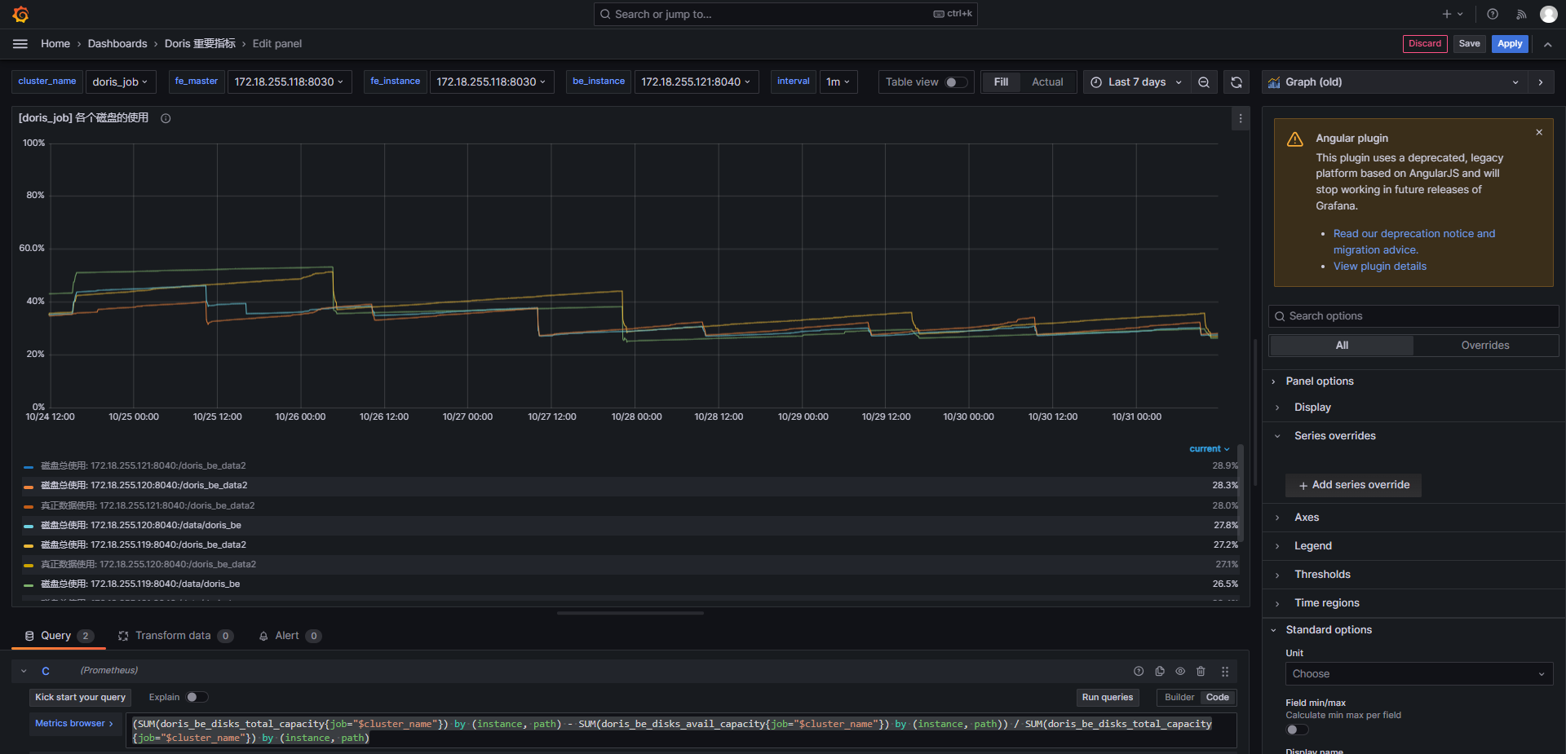Toggle Field min/max switch
Image resolution: width=1566 pixels, height=754 pixels.
click(1297, 730)
